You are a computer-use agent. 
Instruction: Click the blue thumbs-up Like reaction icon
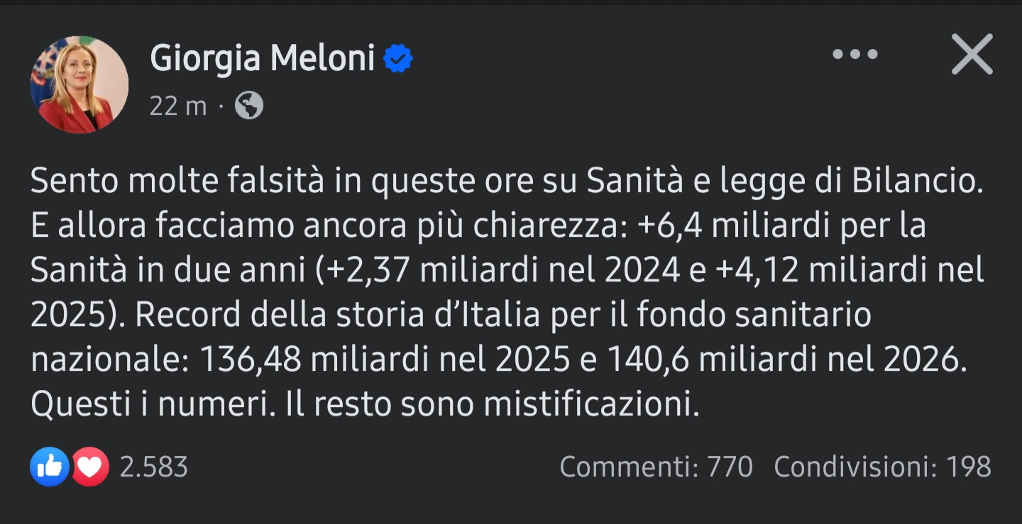(50, 467)
